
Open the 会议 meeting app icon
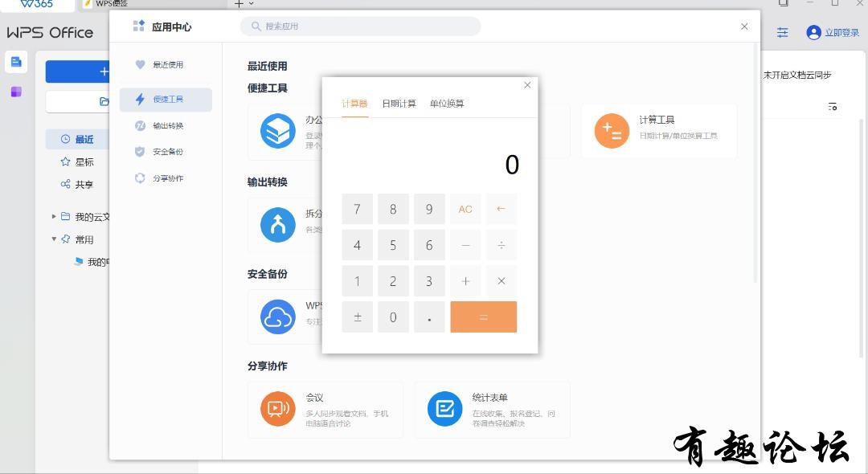pyautogui.click(x=278, y=409)
